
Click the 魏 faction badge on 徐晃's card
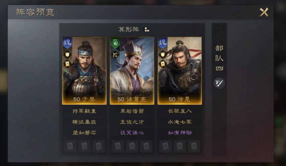[x=163, y=43]
